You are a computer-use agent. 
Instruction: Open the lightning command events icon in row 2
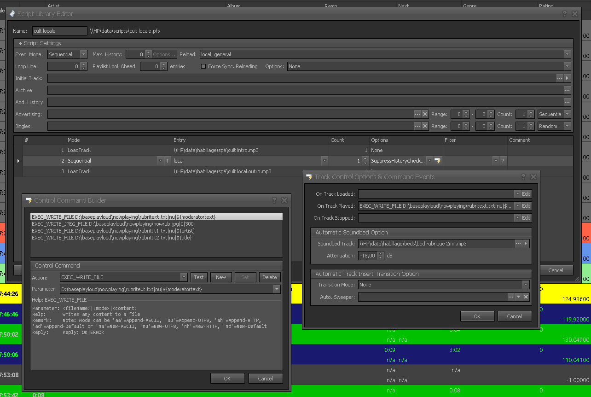pyautogui.click(x=438, y=161)
